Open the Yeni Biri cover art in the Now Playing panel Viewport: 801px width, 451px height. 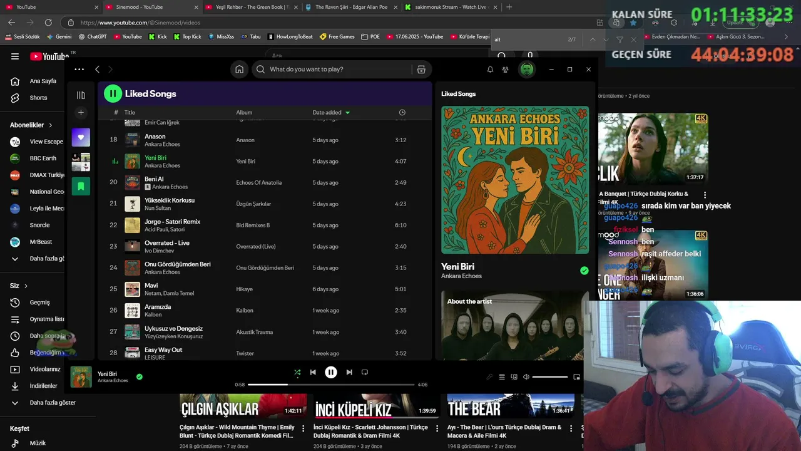(515, 180)
